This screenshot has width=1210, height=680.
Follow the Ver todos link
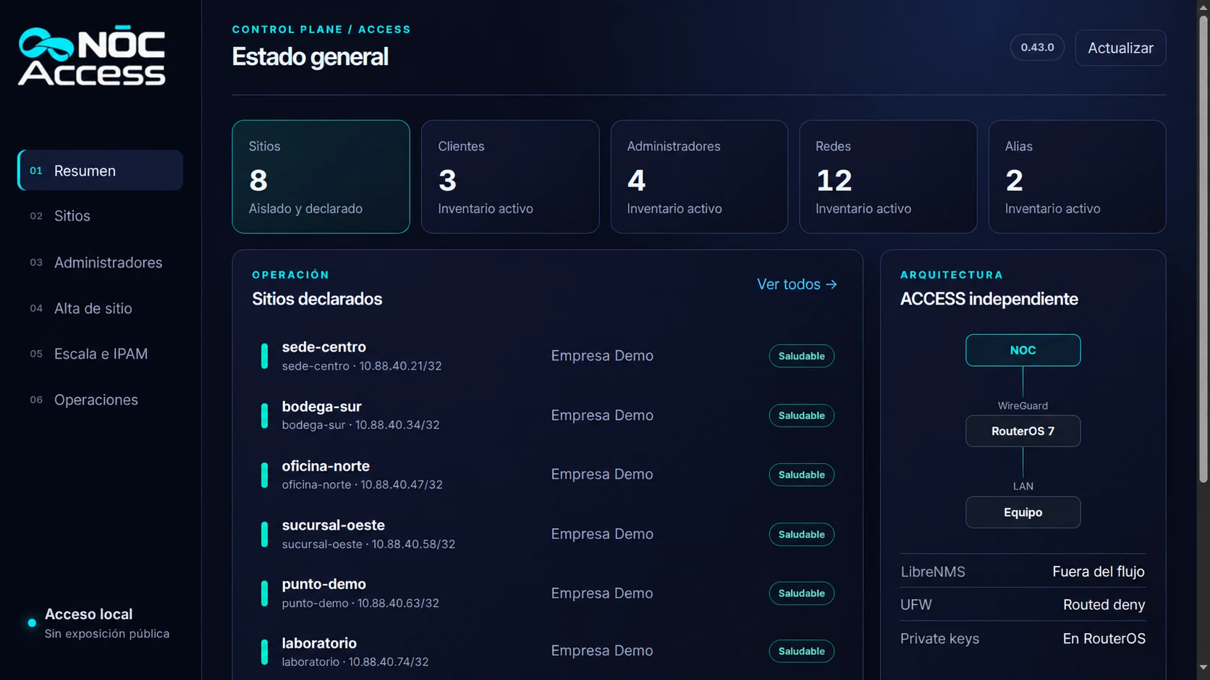(797, 284)
